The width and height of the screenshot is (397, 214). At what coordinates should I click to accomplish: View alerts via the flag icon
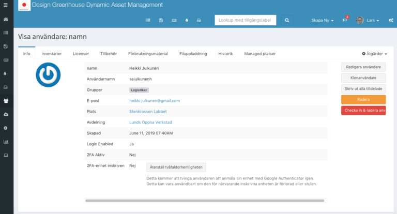pos(345,20)
